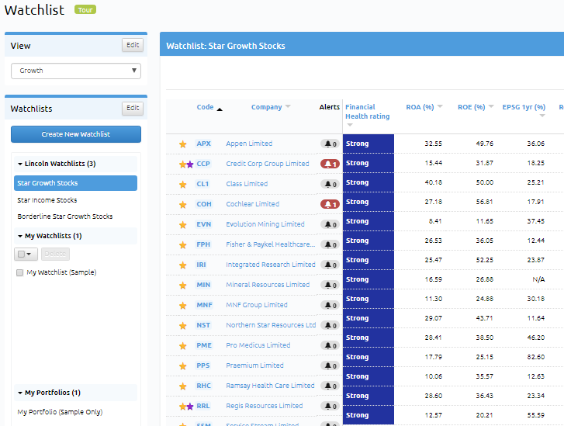Open the select-all checkbox dropdown under My Watchlists
This screenshot has height=426, width=564.
click(x=26, y=254)
